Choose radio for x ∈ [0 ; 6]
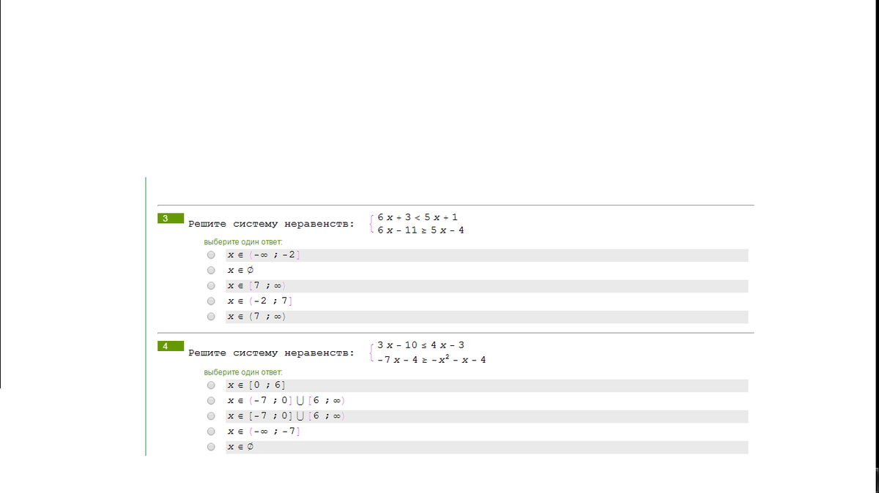This screenshot has width=879, height=493. click(211, 385)
